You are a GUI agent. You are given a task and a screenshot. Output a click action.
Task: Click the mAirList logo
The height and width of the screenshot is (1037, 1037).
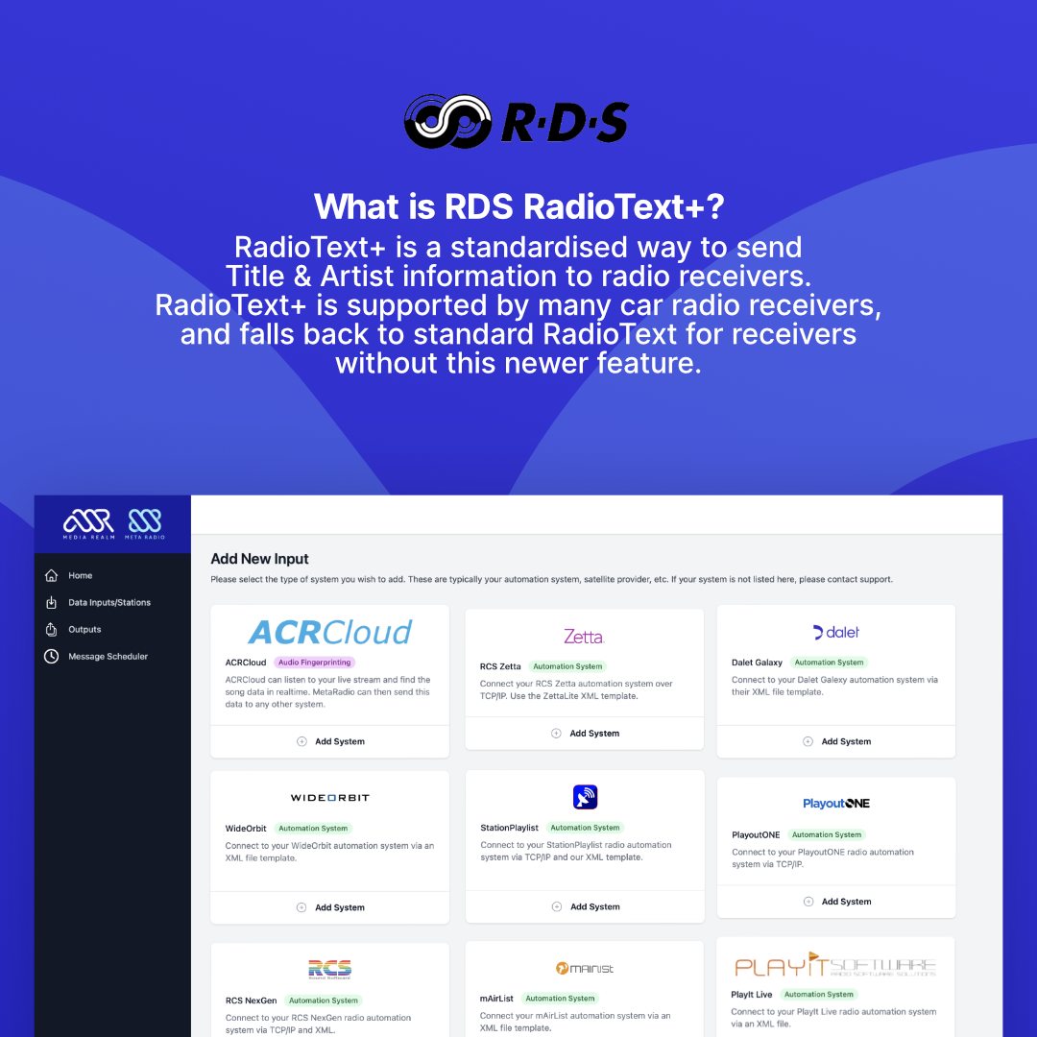click(x=585, y=968)
